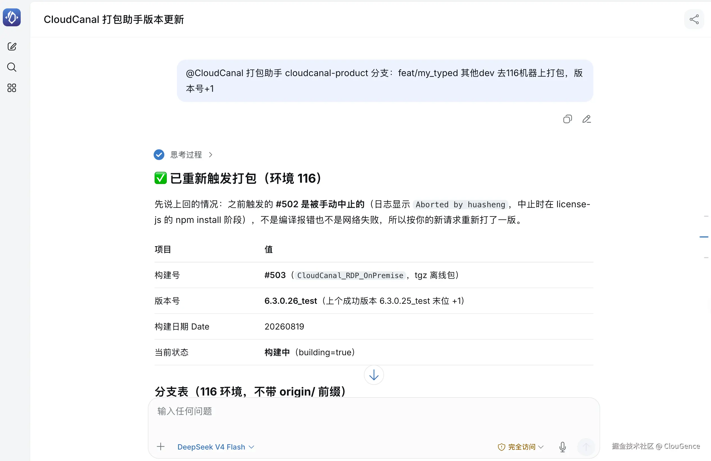This screenshot has width=711, height=461.
Task: Click the 值 column header
Action: [268, 249]
